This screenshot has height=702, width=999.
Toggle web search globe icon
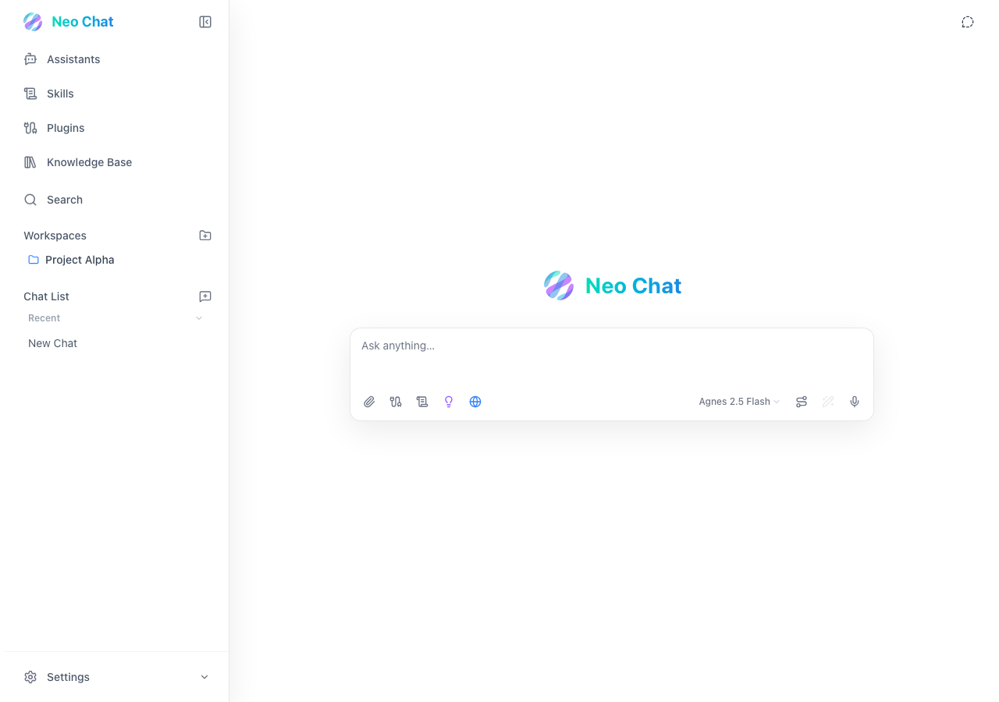(475, 402)
